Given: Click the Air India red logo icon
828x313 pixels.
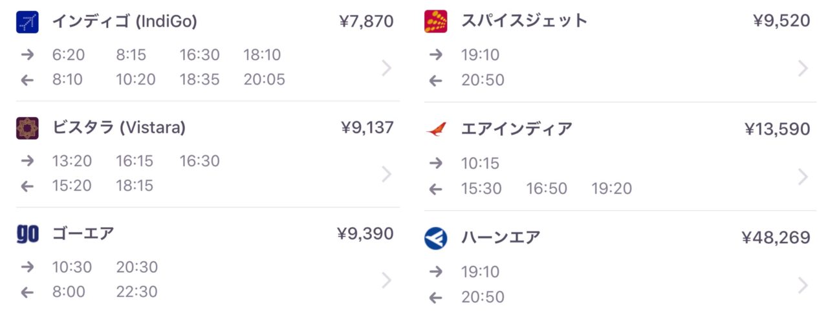Looking at the screenshot, I should coord(436,129).
